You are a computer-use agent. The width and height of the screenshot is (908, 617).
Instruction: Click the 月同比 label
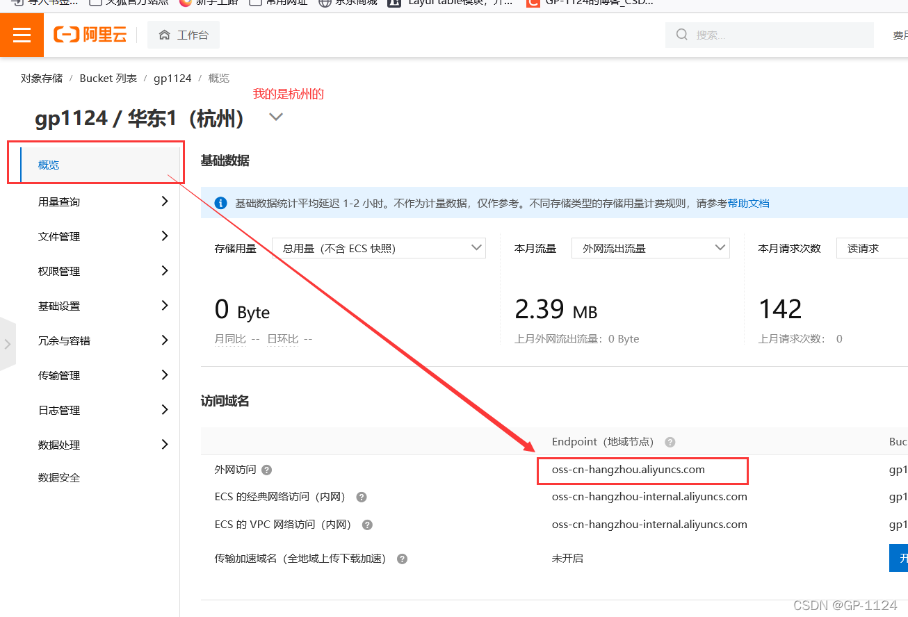pyautogui.click(x=230, y=339)
